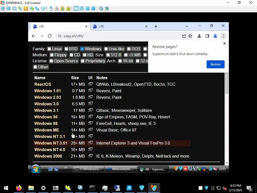Expand hidden quick launch icons chevron
This screenshot has height=193, width=257.
[66, 168]
